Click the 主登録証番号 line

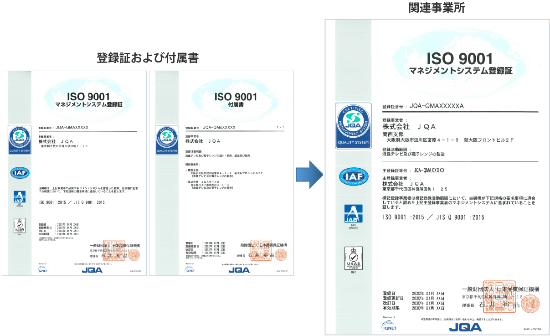(413, 171)
